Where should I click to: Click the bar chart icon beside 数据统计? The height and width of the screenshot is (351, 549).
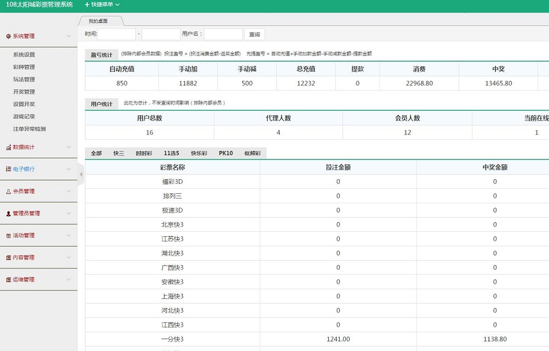point(8,147)
